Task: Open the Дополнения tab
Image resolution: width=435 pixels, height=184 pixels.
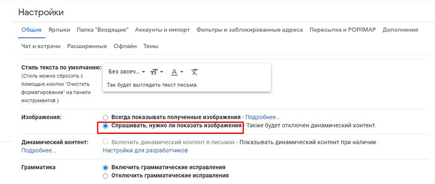Action: [x=400, y=30]
